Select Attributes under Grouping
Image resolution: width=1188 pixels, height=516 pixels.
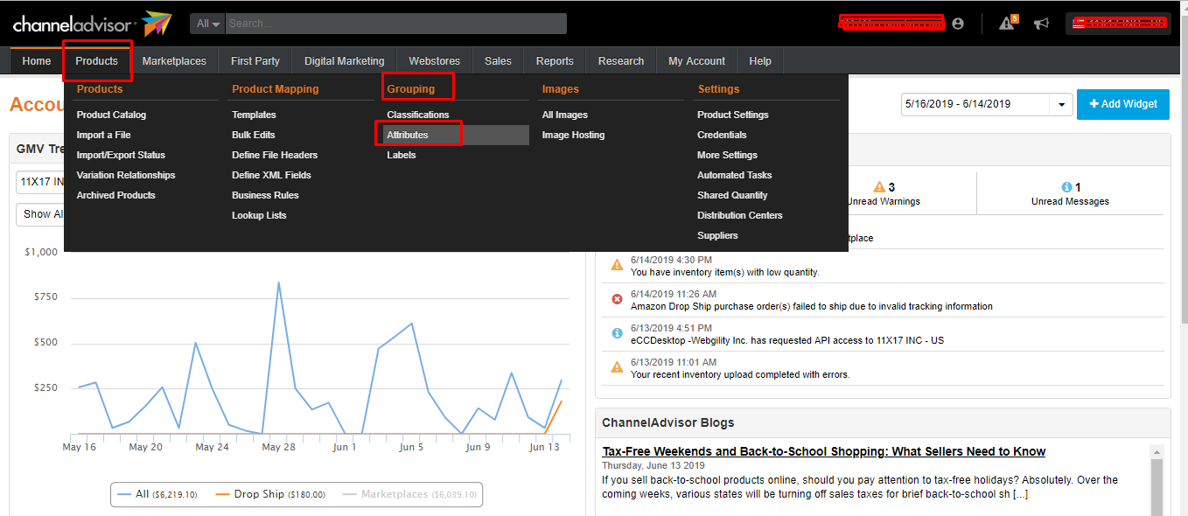(408, 135)
